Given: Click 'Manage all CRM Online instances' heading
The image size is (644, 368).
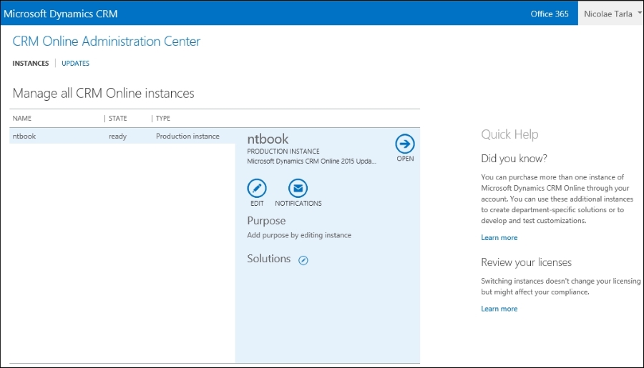Looking at the screenshot, I should 104,93.
